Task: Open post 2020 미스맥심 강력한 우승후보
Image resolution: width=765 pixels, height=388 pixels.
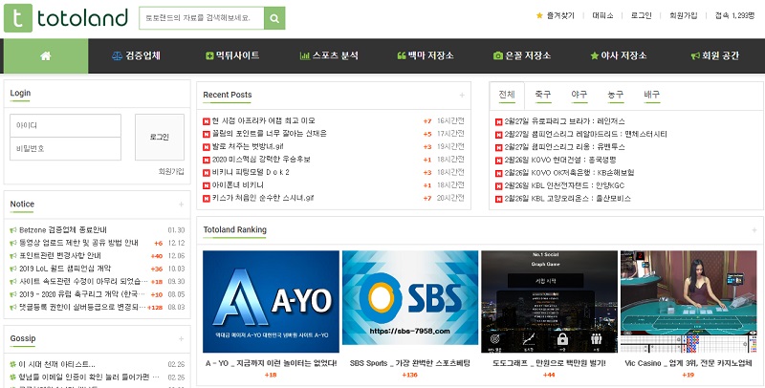Action: [261, 160]
